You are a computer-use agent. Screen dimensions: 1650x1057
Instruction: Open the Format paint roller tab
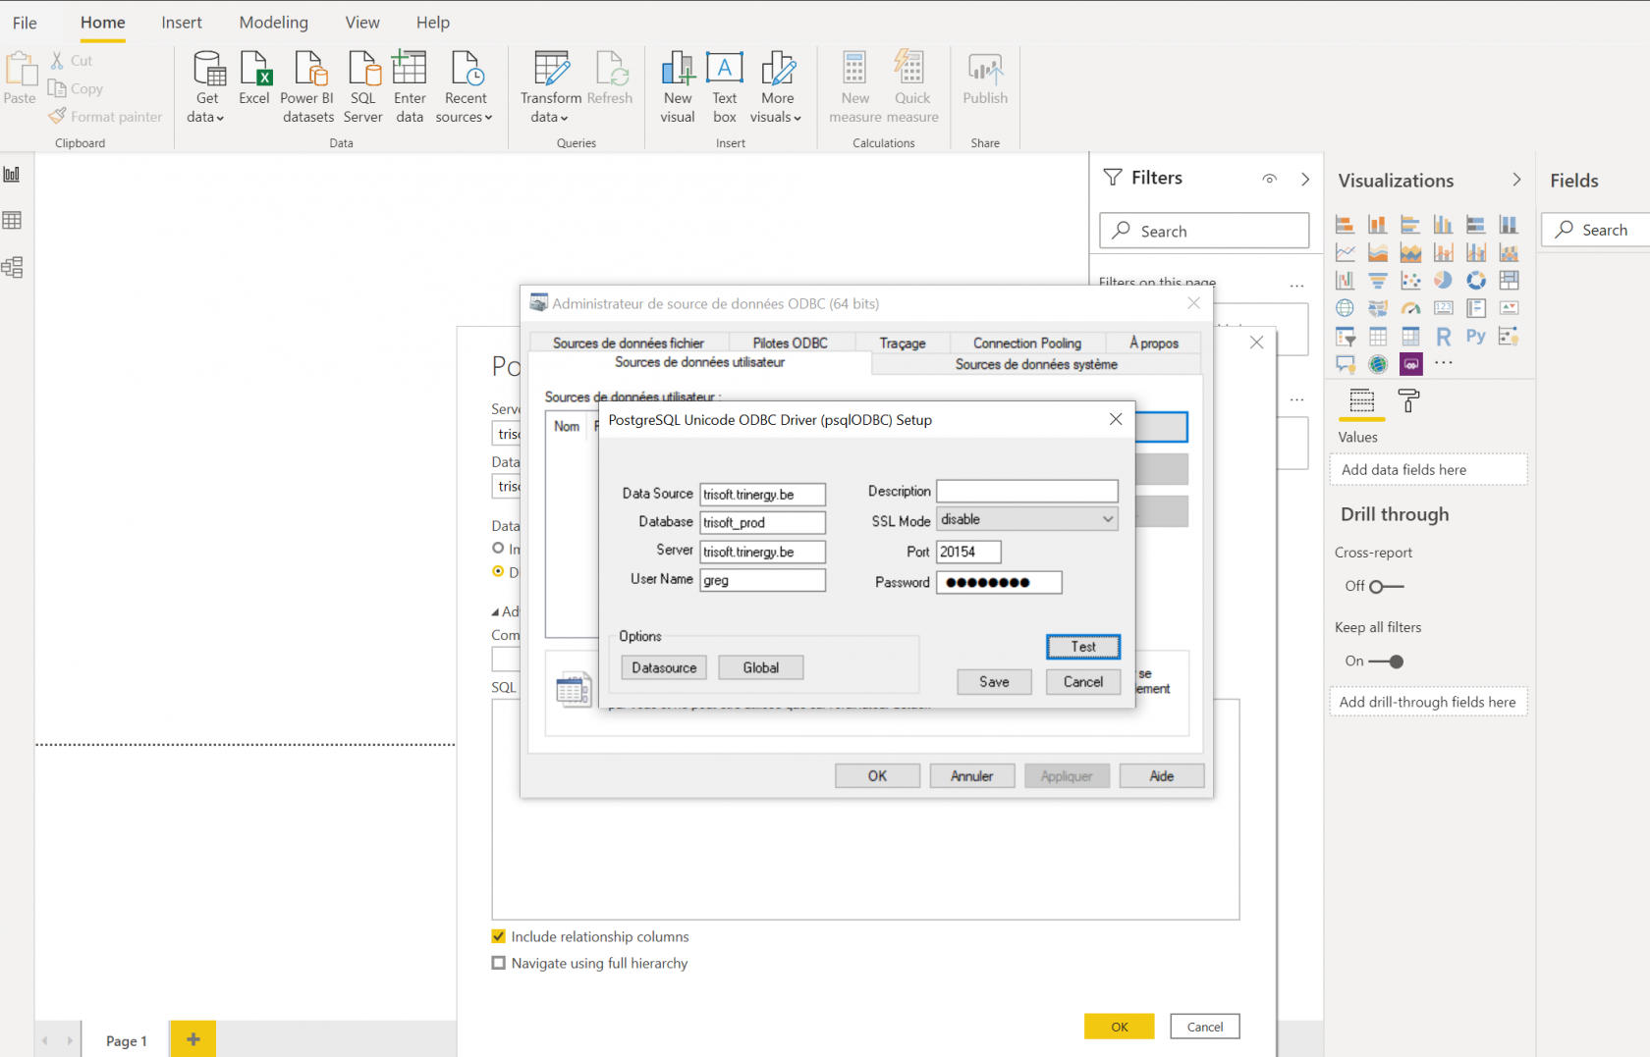[x=1408, y=400]
